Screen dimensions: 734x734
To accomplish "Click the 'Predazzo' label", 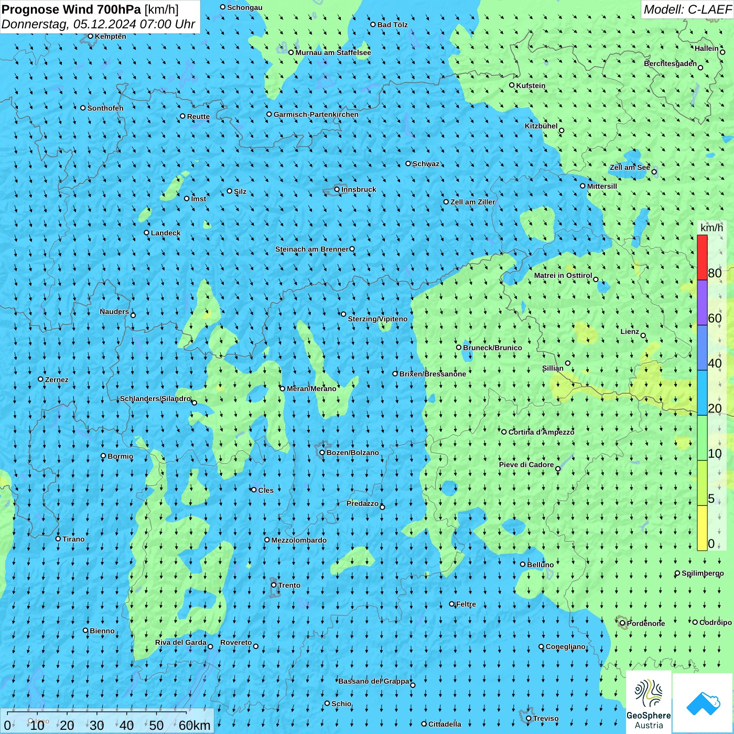I will coord(362,503).
